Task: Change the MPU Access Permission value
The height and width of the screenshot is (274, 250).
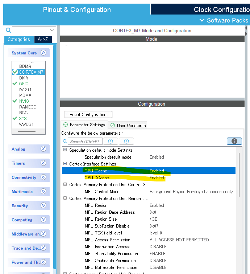Action: [x=179, y=240]
